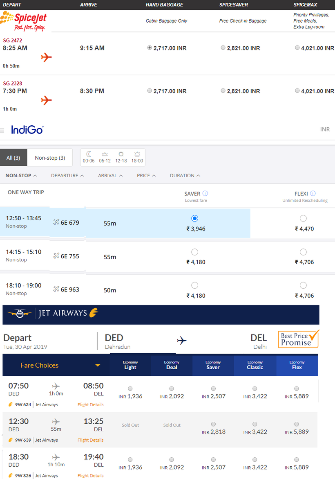The image size is (335, 479).
Task: Click the SpiceJet logo
Action: pos(24,21)
